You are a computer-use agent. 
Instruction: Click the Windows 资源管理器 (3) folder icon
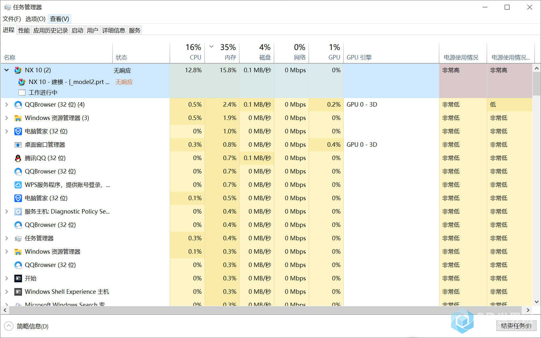(x=18, y=118)
